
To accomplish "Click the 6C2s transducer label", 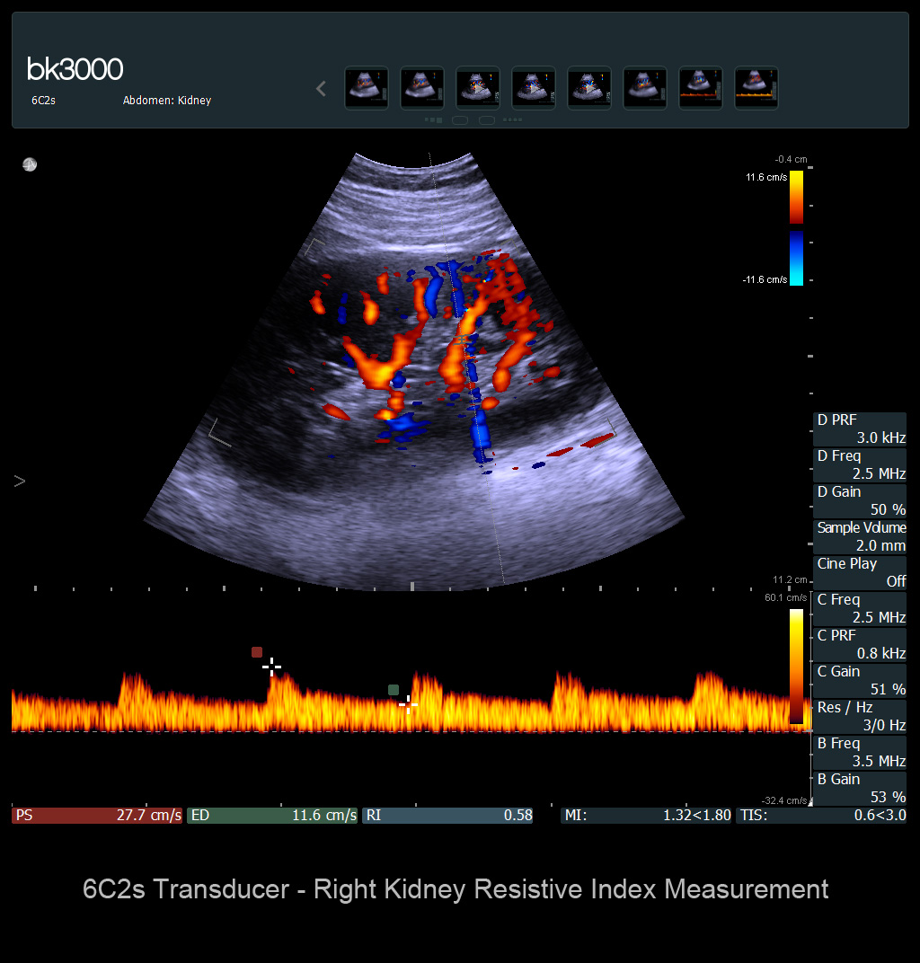I will pyautogui.click(x=43, y=101).
